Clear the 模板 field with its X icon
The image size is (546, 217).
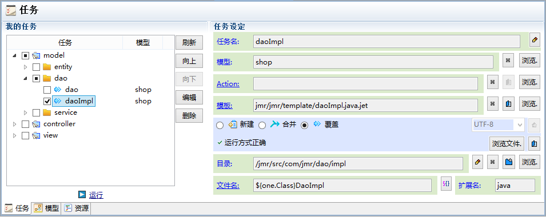point(492,103)
